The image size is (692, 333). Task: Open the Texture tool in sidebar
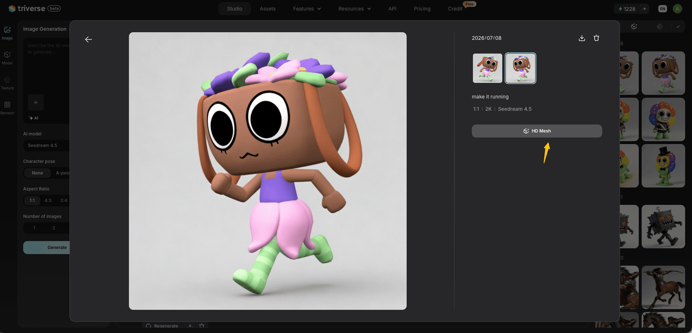[x=7, y=83]
